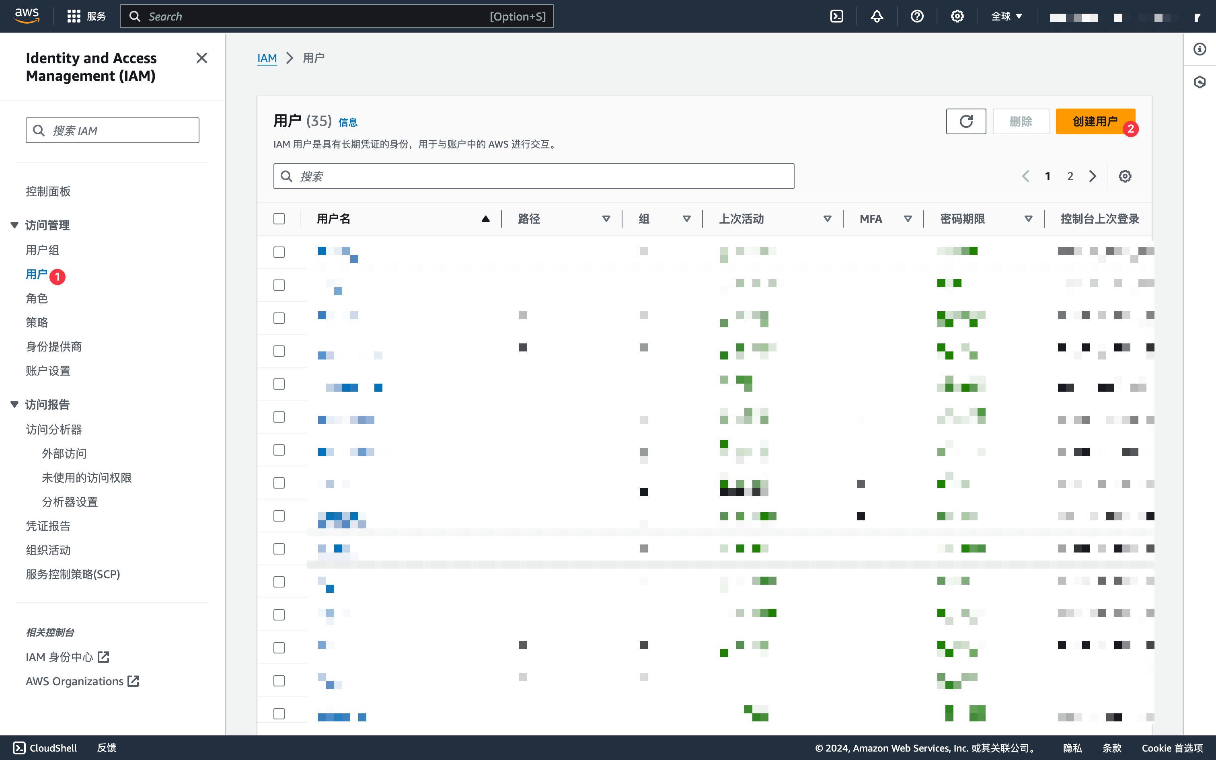Navigate to page 2 of users
The width and height of the screenshot is (1216, 760).
coord(1070,176)
